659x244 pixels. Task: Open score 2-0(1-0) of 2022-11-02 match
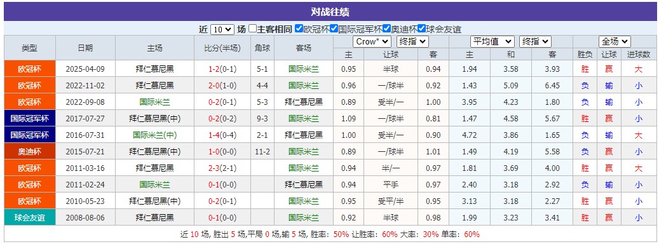click(x=222, y=85)
